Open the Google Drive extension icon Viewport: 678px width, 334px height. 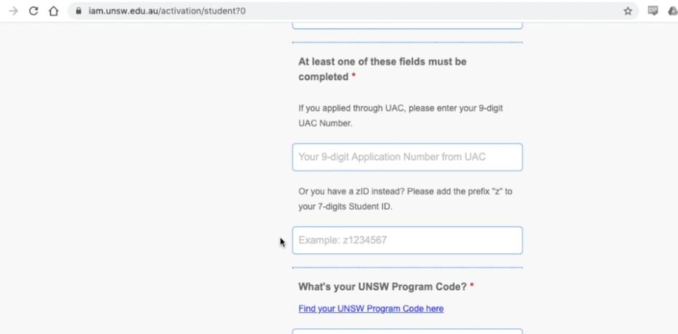pos(672,11)
